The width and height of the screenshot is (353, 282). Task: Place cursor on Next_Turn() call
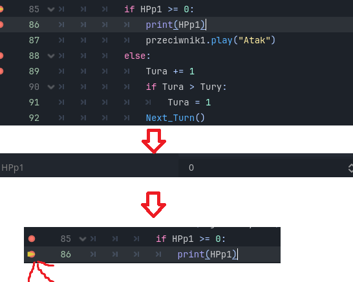175,118
